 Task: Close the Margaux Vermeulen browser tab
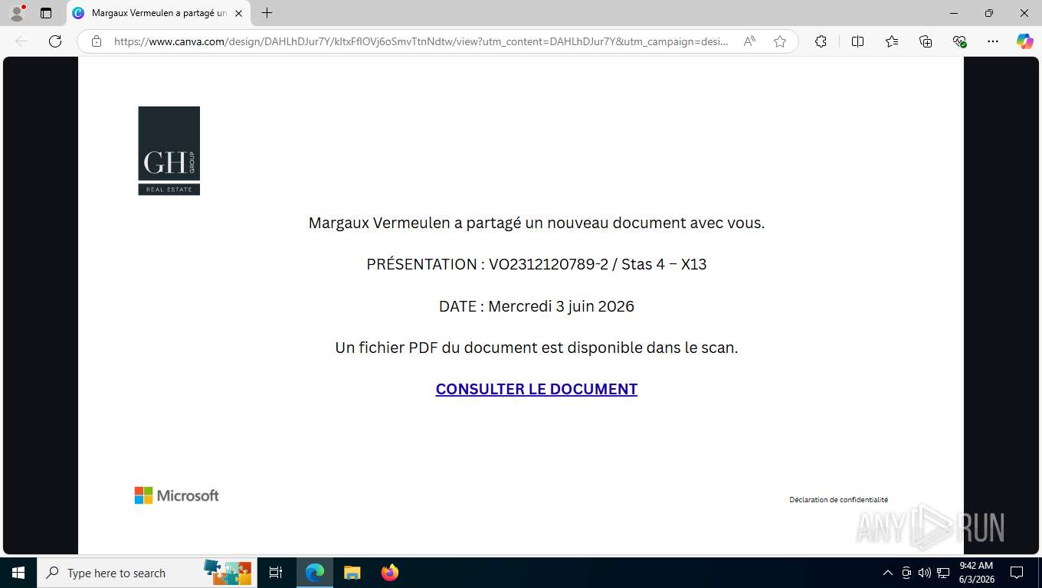238,13
